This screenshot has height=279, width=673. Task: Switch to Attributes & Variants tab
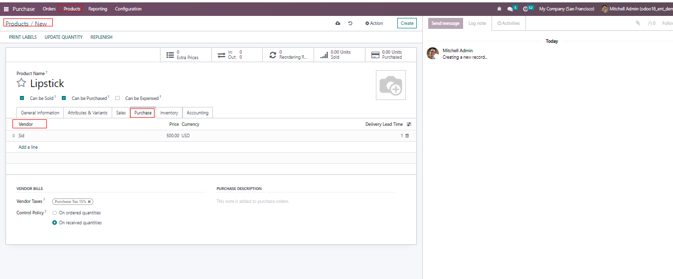(x=88, y=113)
